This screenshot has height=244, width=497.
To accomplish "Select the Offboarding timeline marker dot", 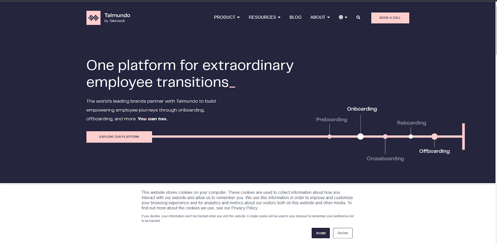I will [x=435, y=136].
